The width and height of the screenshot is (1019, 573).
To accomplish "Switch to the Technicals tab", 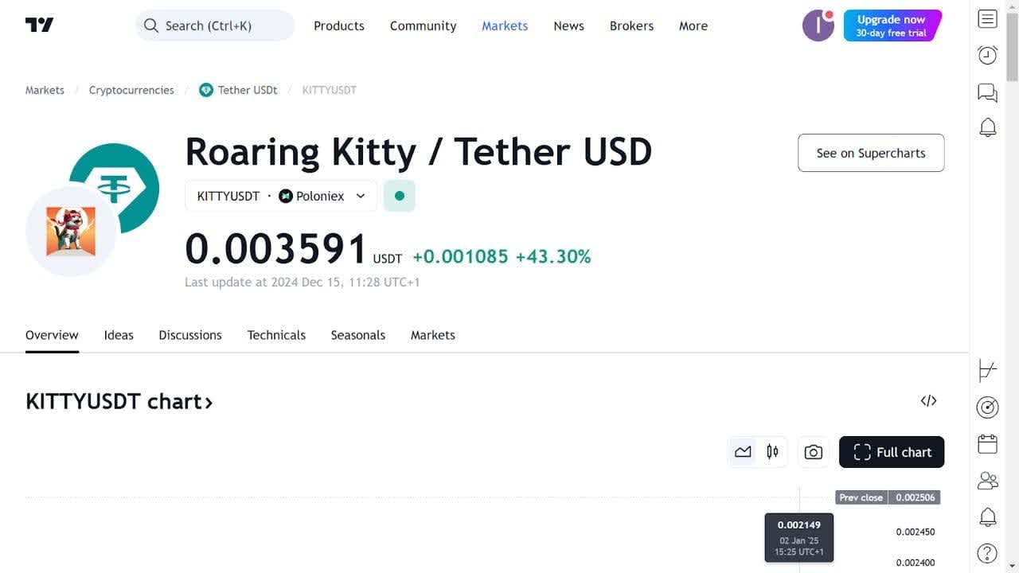I will (x=276, y=335).
